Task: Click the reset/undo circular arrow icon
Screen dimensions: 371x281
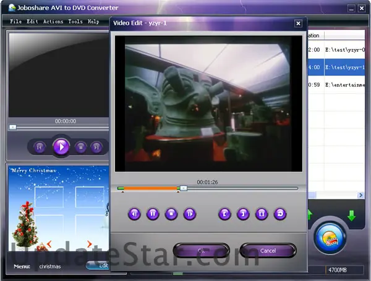Action: point(280,214)
